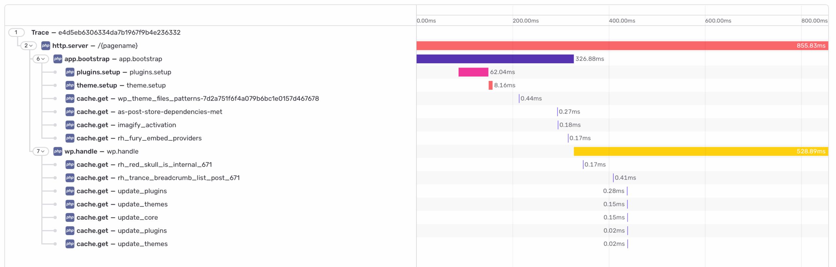Click the purple 326.88ms app.bootstrap bar
This screenshot has height=267, width=836.
coord(495,59)
